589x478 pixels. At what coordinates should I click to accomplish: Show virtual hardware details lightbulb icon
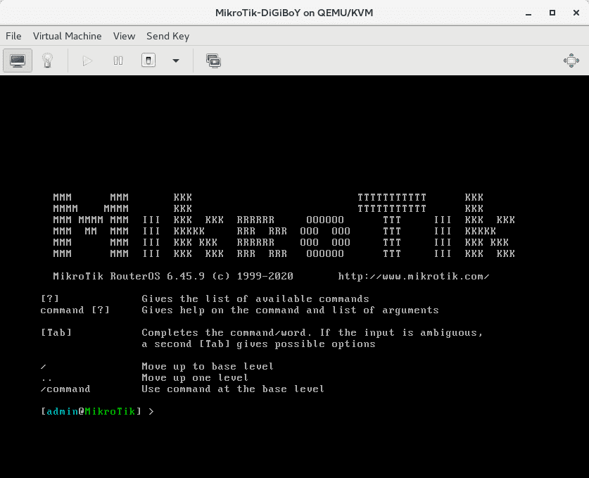click(47, 61)
